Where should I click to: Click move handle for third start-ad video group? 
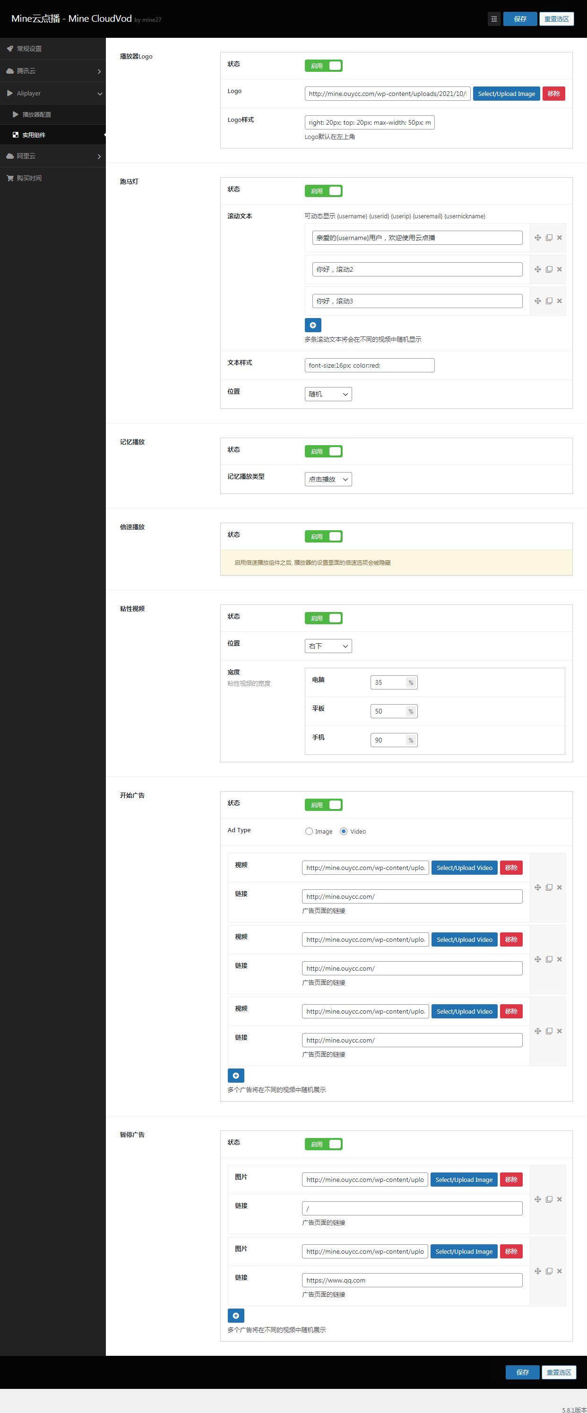click(538, 1031)
